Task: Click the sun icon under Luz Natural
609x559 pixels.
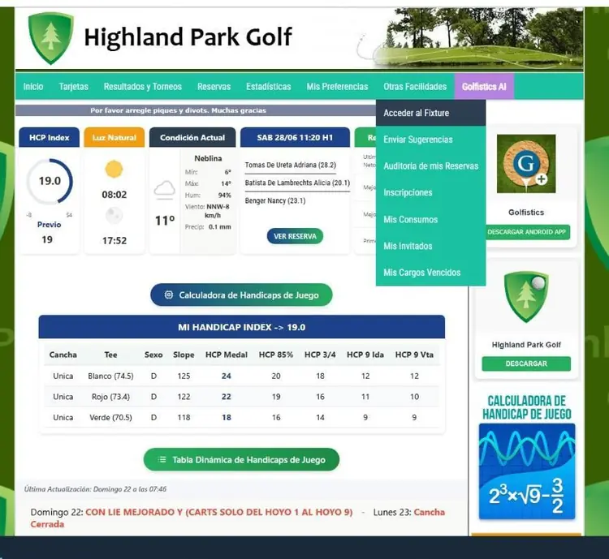Action: coord(114,170)
